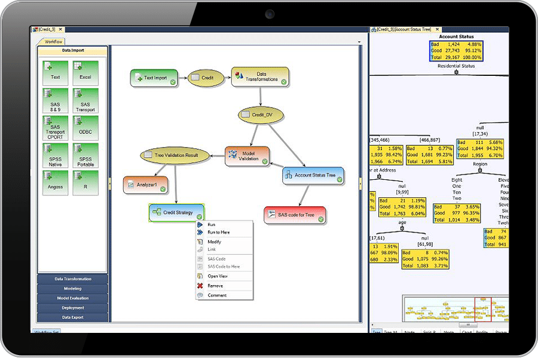
Task: Collapse the Residential Status tree split
Action: (x=456, y=72)
